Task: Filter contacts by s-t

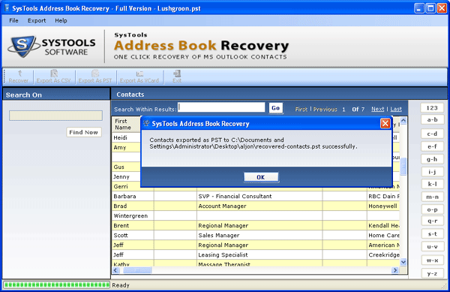Action: (432, 233)
